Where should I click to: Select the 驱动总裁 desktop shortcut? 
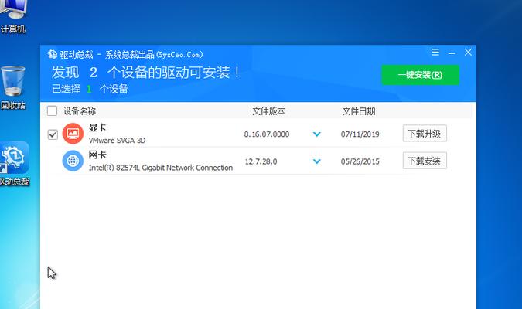15,164
